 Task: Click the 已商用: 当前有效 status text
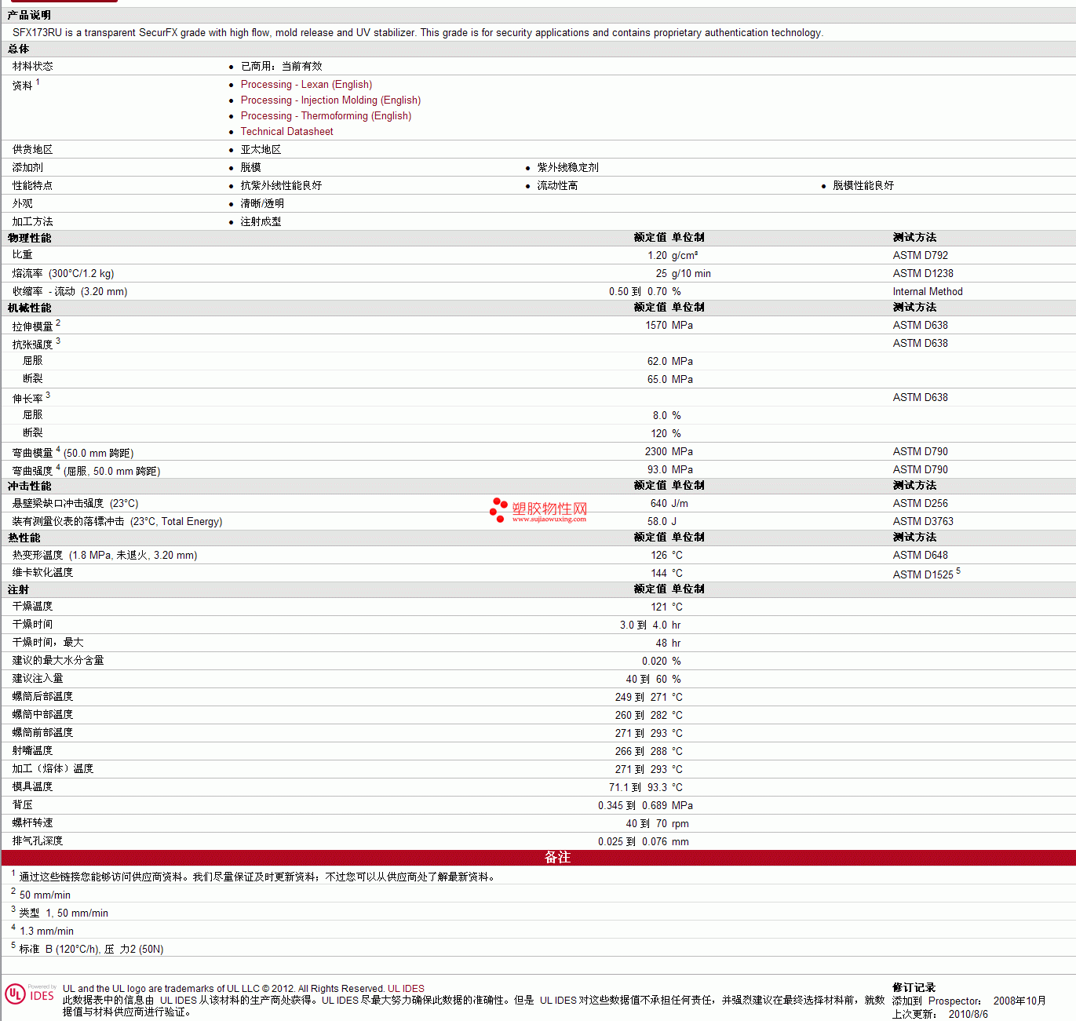tap(281, 67)
